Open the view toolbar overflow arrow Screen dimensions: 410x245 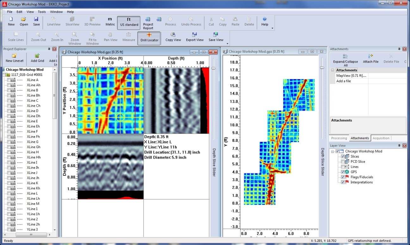tap(227, 44)
